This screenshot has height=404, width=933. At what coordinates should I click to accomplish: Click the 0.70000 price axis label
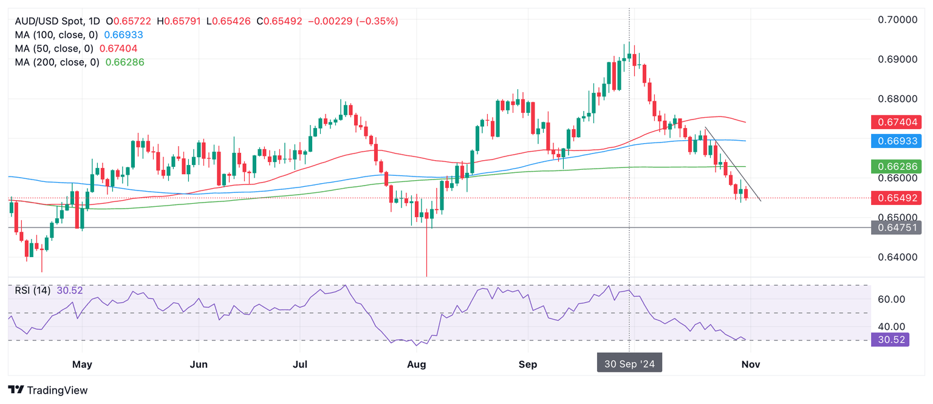tap(896, 19)
